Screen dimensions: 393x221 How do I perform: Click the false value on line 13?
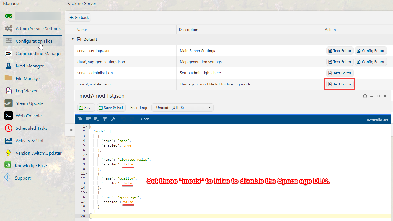[x=128, y=183]
